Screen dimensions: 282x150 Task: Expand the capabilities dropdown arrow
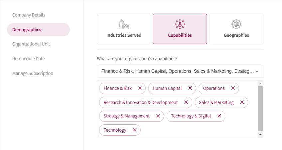click(257, 71)
